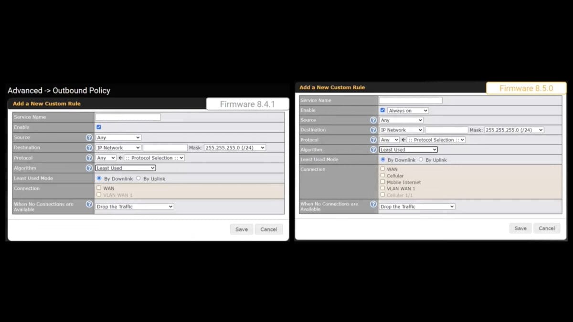Image resolution: width=573 pixels, height=322 pixels.
Task: Click Source help icon in Firmware 8.4.1 panel
Action: tap(89, 137)
